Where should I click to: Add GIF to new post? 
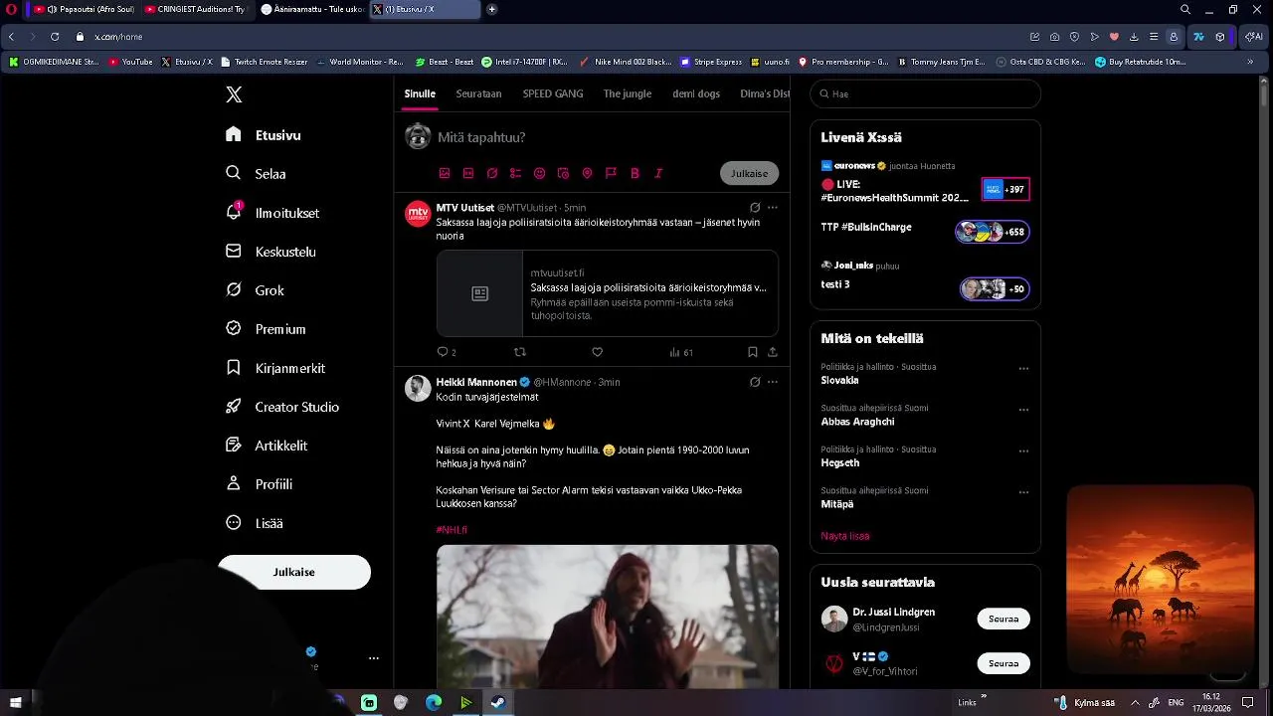pos(468,173)
